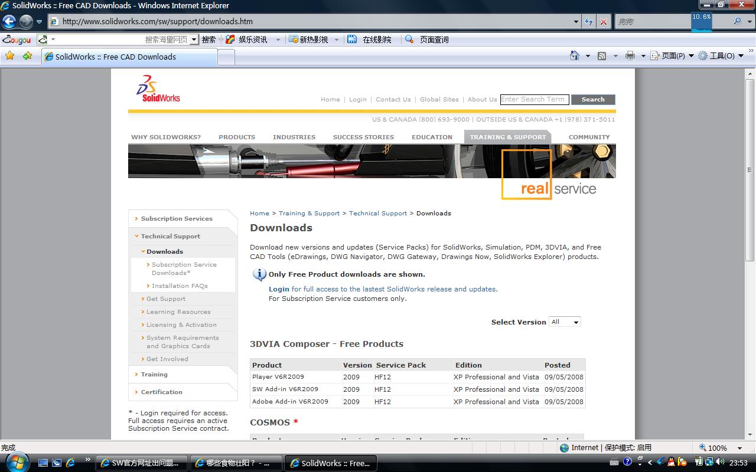Open the WHY SOLIDWORKS? nav tab

point(166,137)
